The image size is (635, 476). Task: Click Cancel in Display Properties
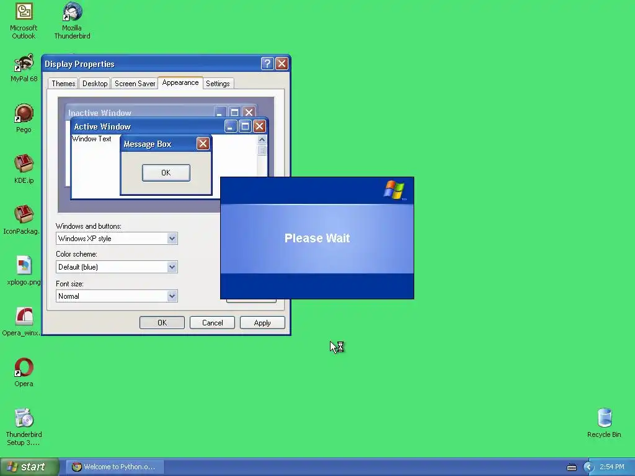(x=212, y=322)
